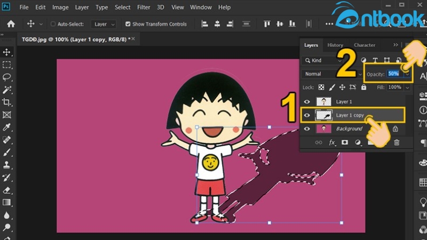
Task: Select the Lasso tool
Action: 6,77
